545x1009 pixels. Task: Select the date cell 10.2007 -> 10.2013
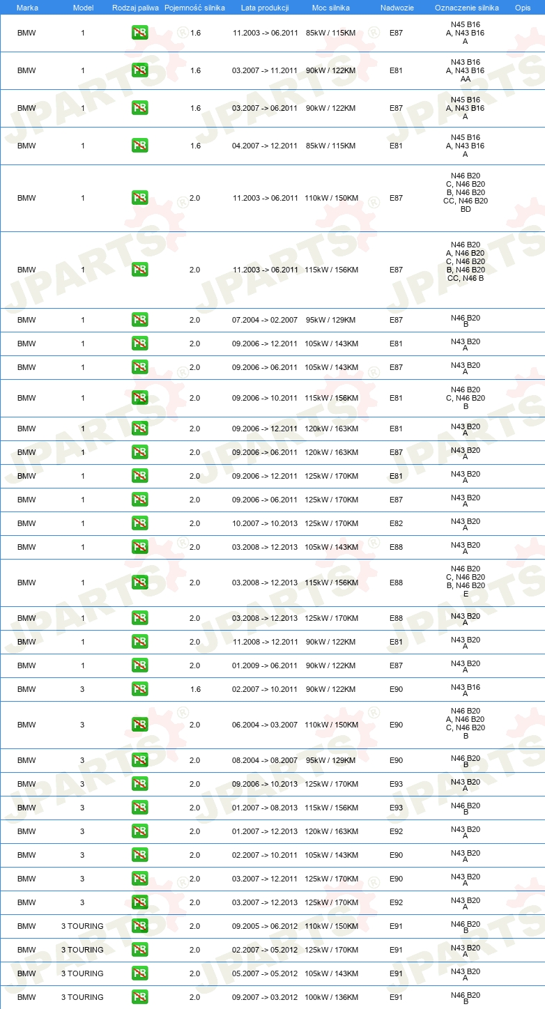click(265, 523)
